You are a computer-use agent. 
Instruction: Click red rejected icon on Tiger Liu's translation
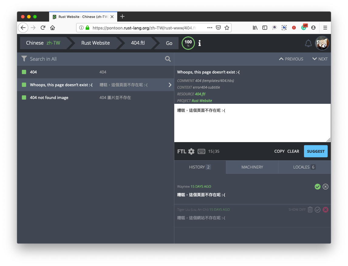[326, 210]
